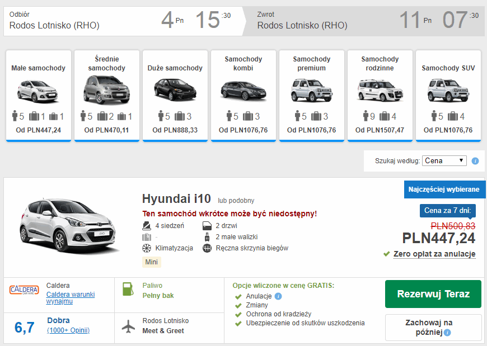Screen dimensions: 487x346
Task: Click the manual gearbox icon
Action: pos(207,248)
